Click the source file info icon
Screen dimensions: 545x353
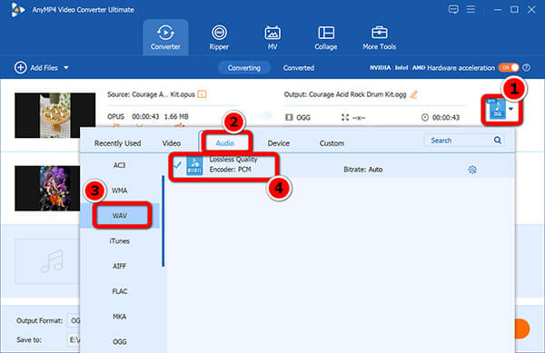[x=202, y=94]
